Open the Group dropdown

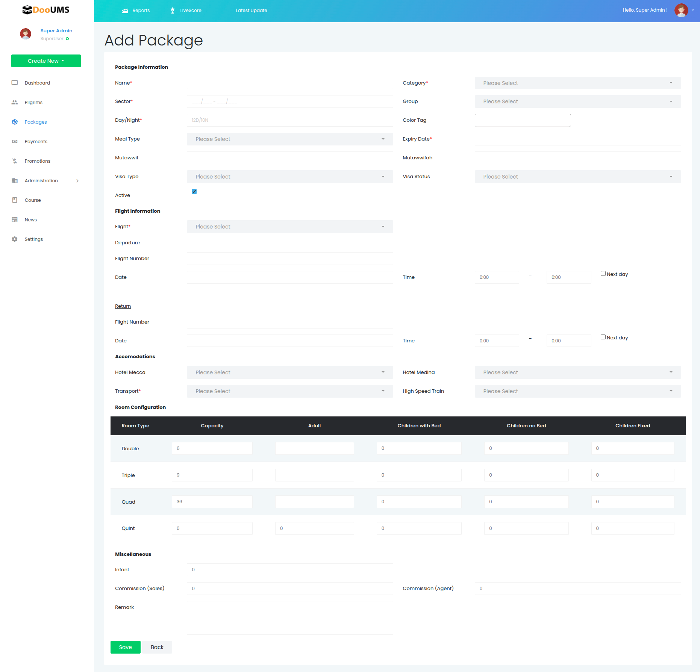pos(577,101)
